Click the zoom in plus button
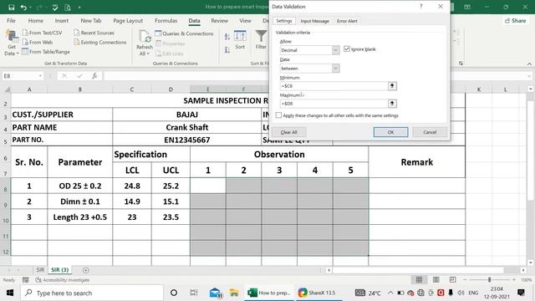This screenshot has height=301, width=535. [514, 280]
